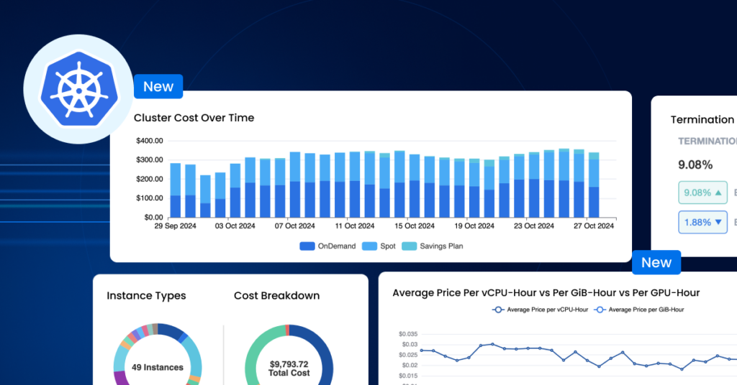This screenshot has height=385, width=737.
Task: Select the Average Price Per vCPU-Hour chart title
Action: pos(546,293)
